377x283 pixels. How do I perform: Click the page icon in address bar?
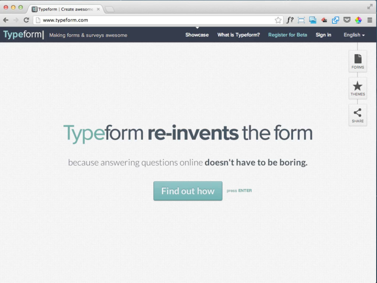click(38, 20)
